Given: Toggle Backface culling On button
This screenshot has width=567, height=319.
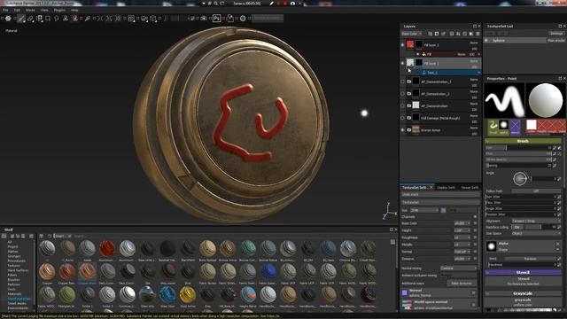Looking at the screenshot, I should click(517, 227).
